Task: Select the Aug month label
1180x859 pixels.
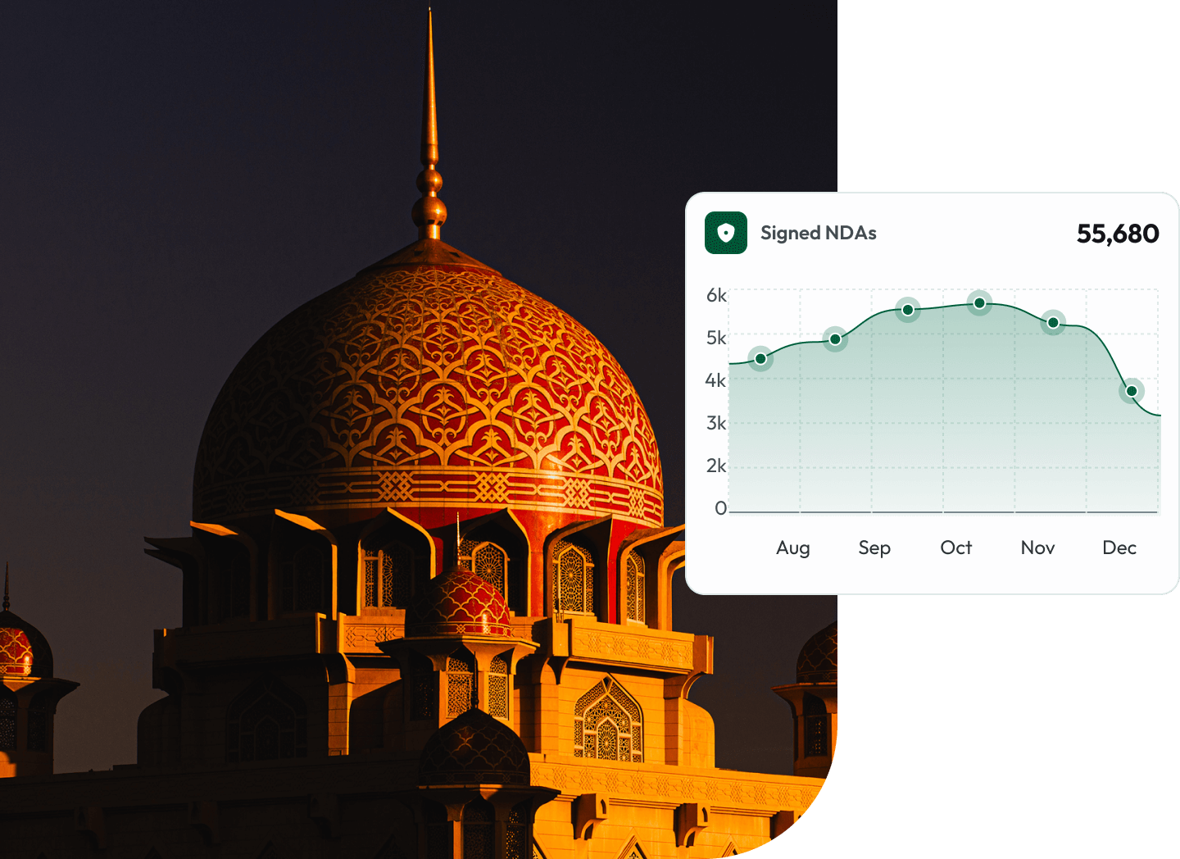Action: [792, 548]
